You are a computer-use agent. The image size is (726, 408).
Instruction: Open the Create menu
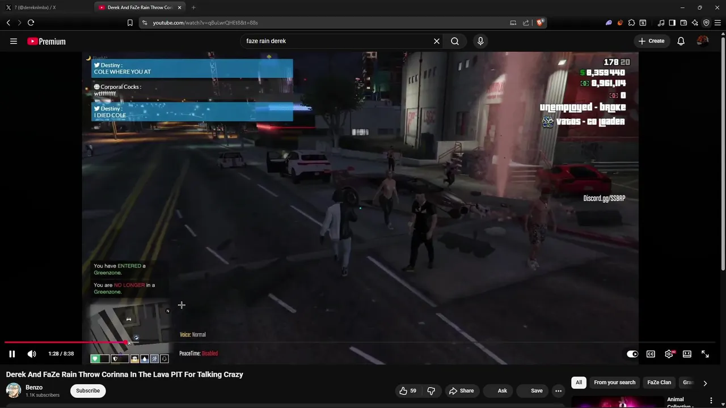(651, 41)
